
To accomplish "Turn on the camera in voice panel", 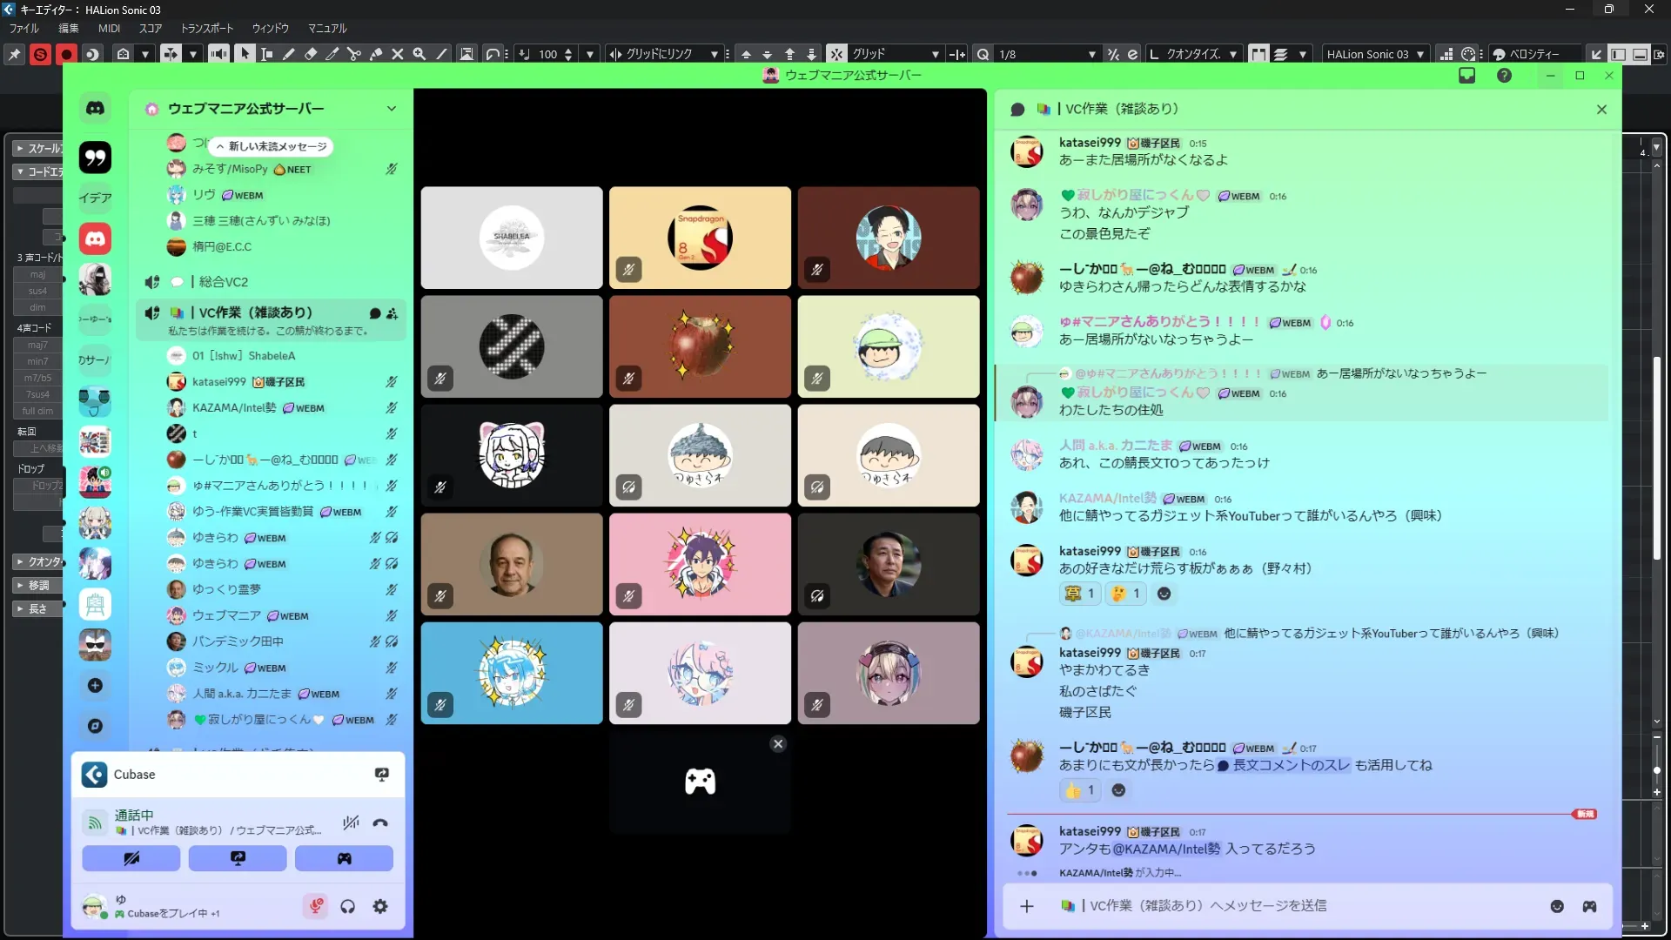I will [131, 858].
